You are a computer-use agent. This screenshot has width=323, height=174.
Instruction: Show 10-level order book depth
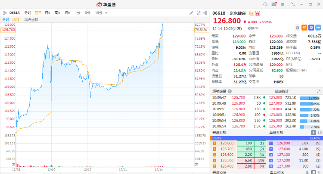click(x=320, y=133)
